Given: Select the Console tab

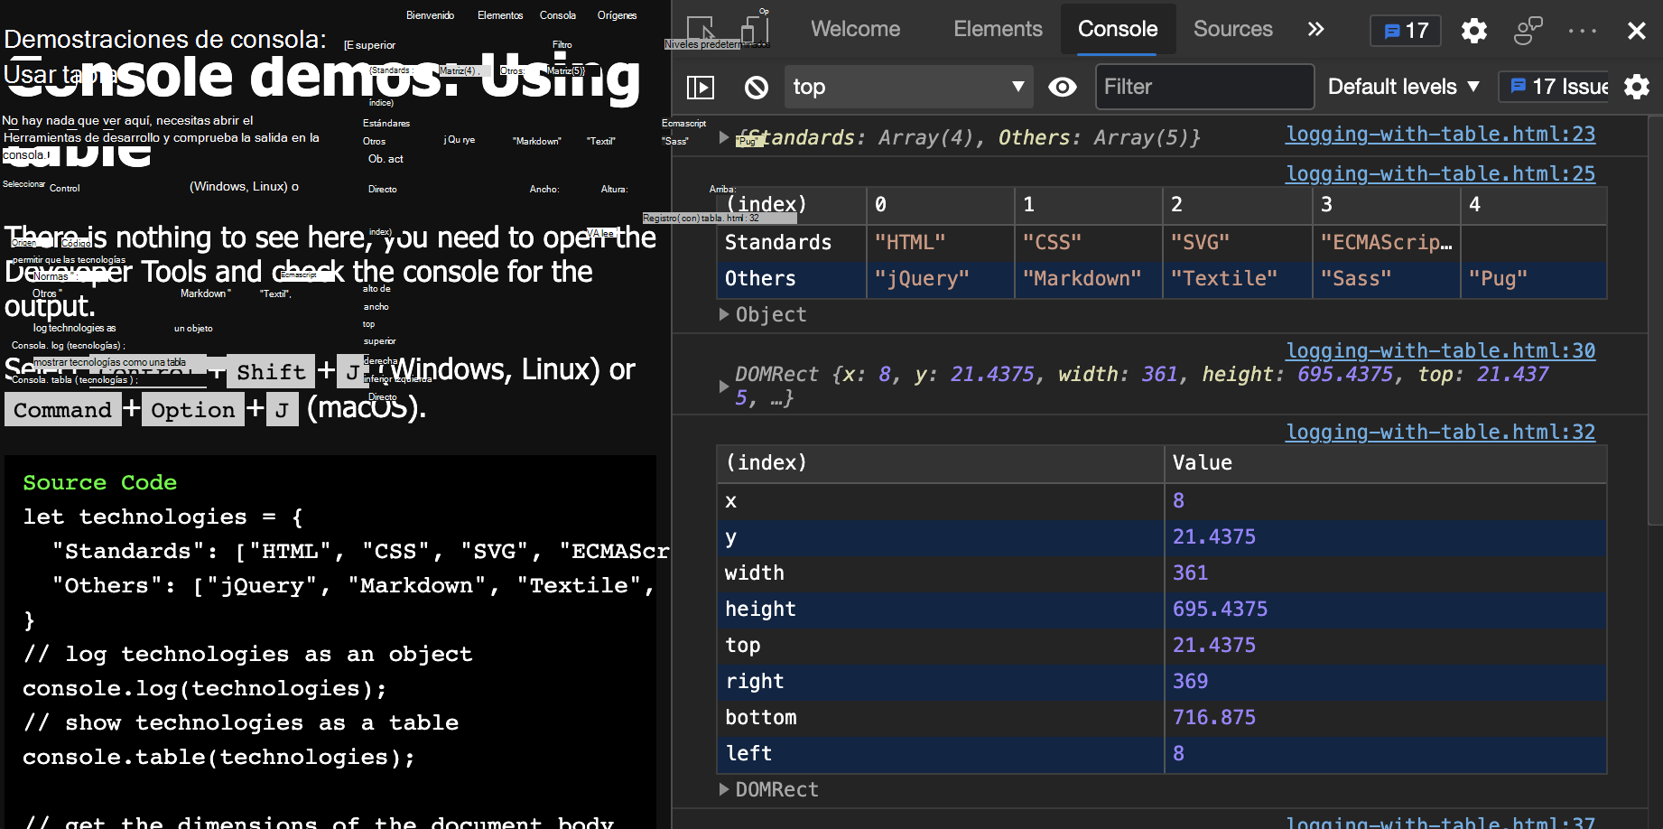Looking at the screenshot, I should tap(1118, 29).
